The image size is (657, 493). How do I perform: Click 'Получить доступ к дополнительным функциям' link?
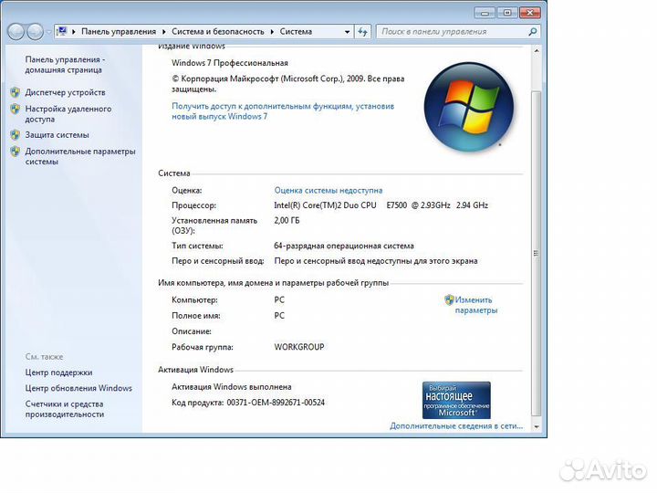tap(283, 111)
